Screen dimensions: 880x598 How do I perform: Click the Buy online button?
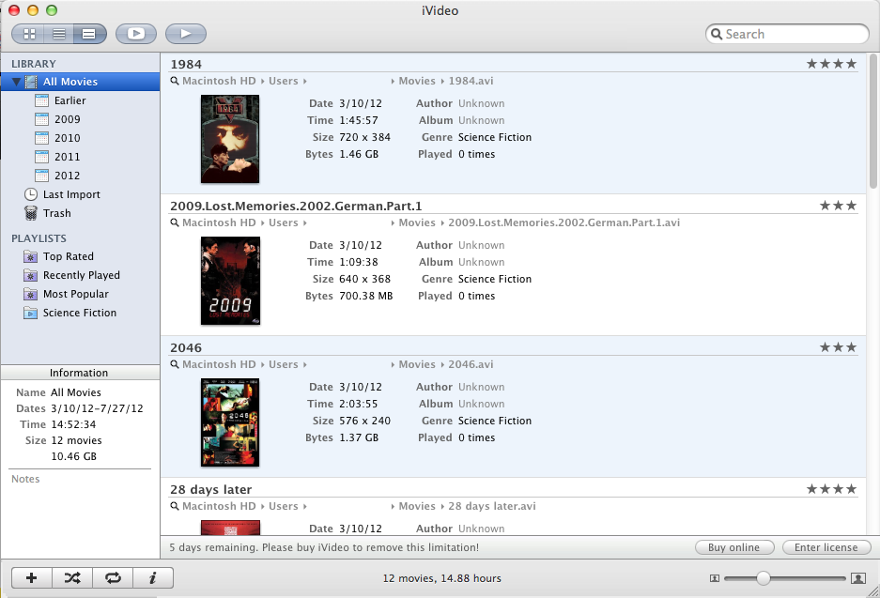pyautogui.click(x=734, y=547)
